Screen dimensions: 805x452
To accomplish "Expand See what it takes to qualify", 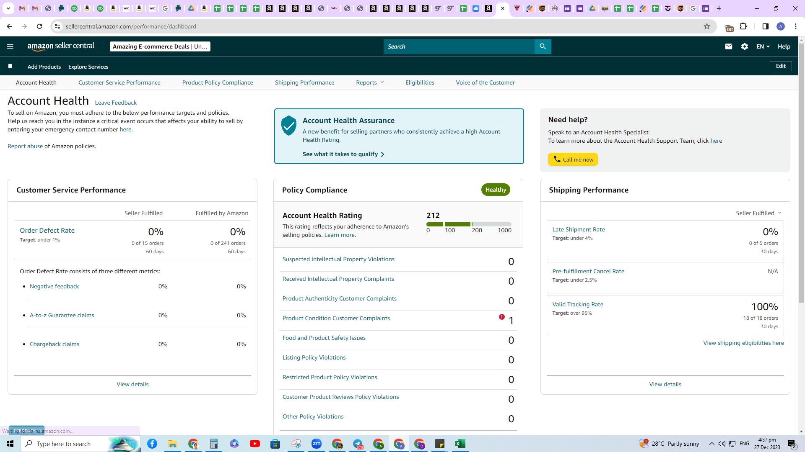I will [343, 154].
